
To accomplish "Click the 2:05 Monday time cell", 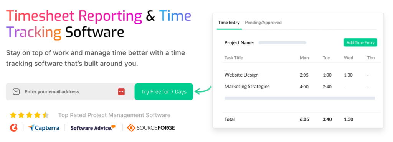I will click(x=304, y=75).
